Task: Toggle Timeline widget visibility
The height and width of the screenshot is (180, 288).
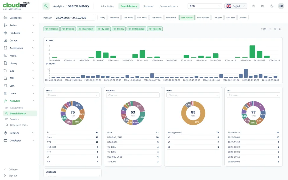Action: pos(52,29)
